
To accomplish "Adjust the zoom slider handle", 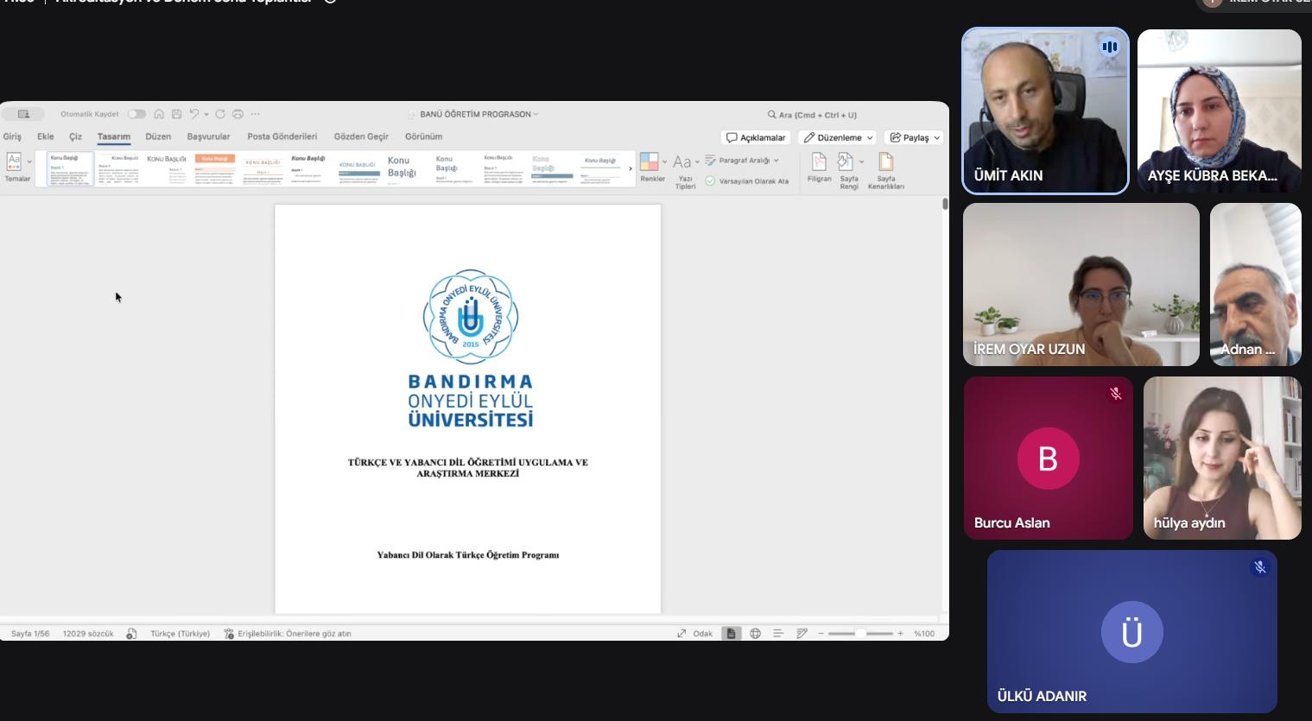I will click(x=860, y=634).
